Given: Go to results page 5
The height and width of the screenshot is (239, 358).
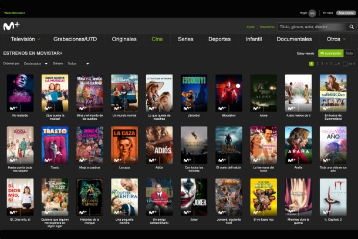Looking at the screenshot, I should point(331,64).
